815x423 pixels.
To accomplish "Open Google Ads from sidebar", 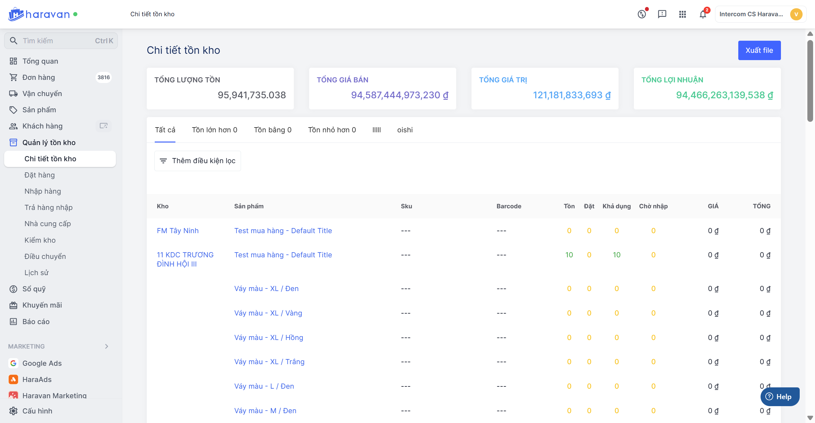I will (x=42, y=363).
